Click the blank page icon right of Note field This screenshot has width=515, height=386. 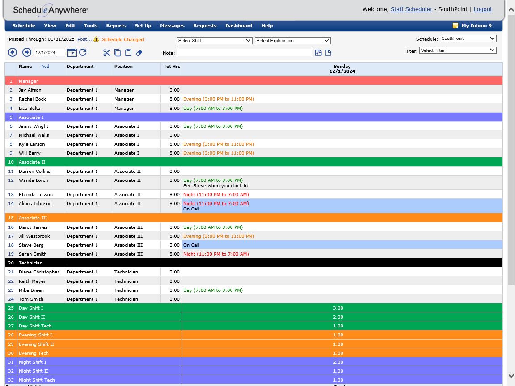pyautogui.click(x=328, y=52)
